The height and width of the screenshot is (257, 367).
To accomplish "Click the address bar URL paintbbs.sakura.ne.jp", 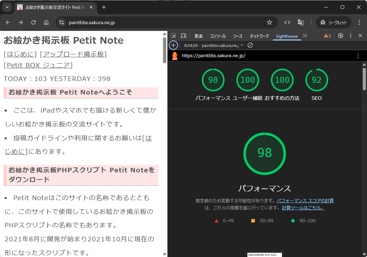I will coord(92,23).
